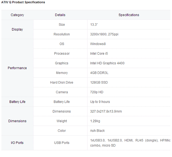The height and width of the screenshot is (157, 172).
Task: Click the Category column header
Action: tap(17, 15)
